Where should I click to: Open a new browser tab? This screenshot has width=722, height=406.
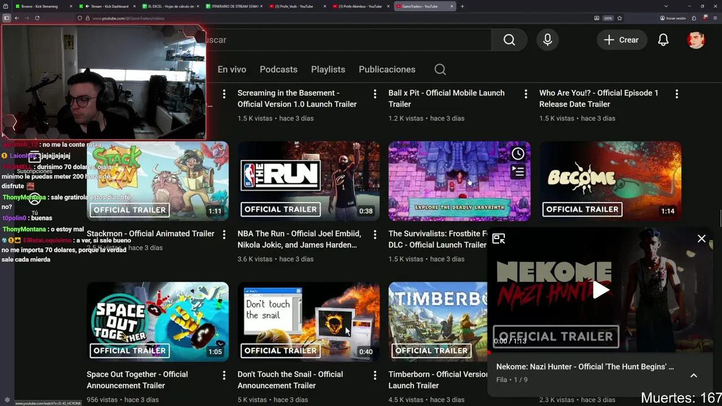click(463, 6)
